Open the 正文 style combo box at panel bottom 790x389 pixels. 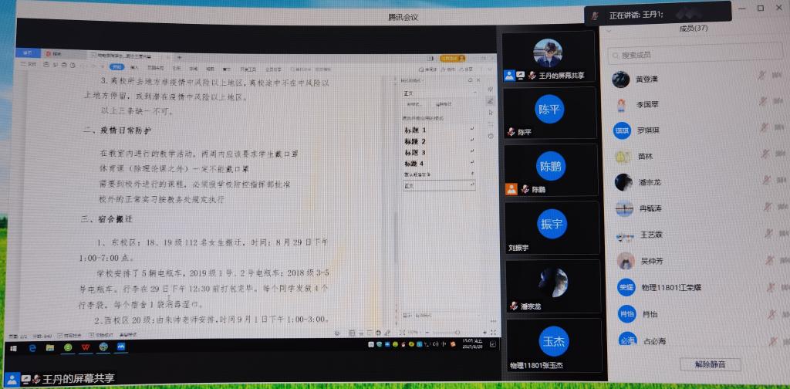(x=437, y=186)
